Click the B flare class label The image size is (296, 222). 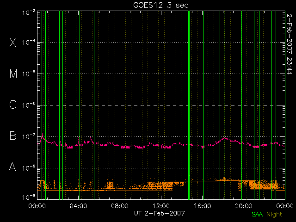[13, 136]
